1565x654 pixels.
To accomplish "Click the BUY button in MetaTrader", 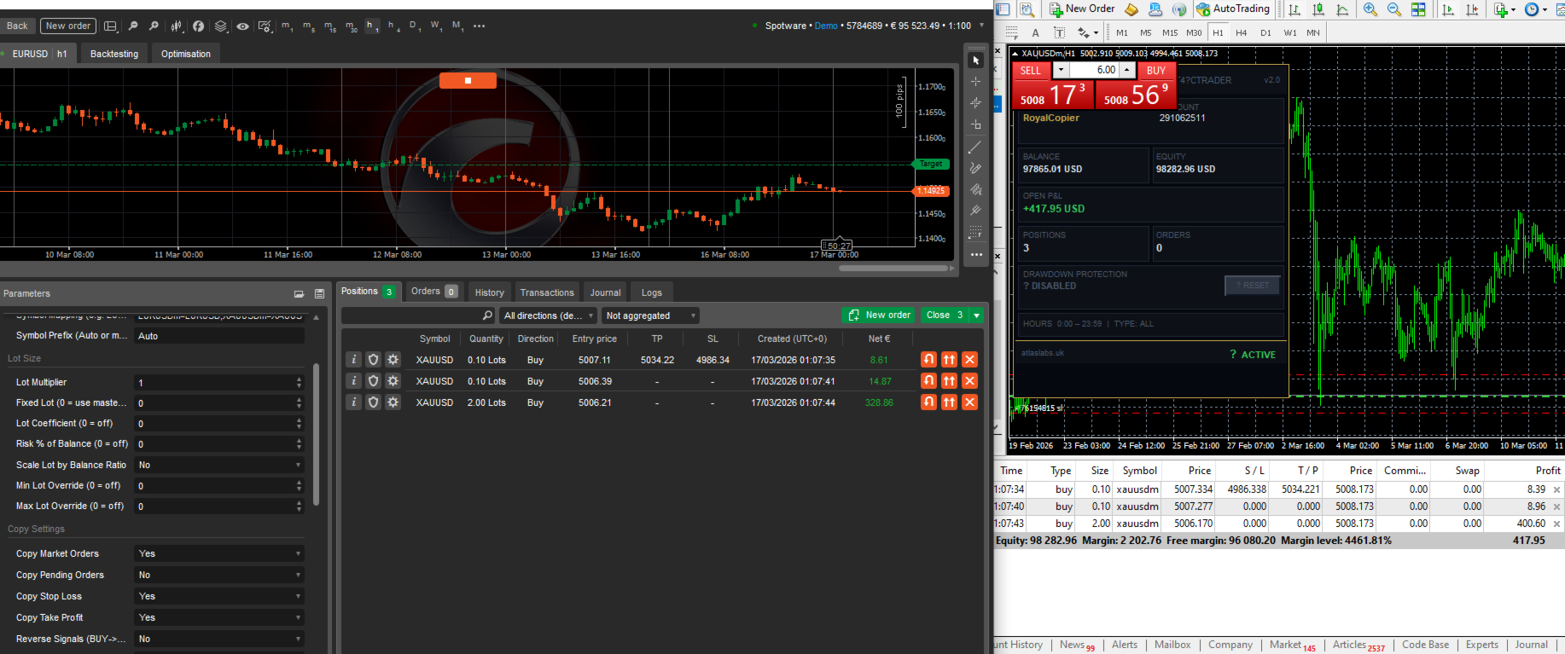I will click(x=1156, y=71).
